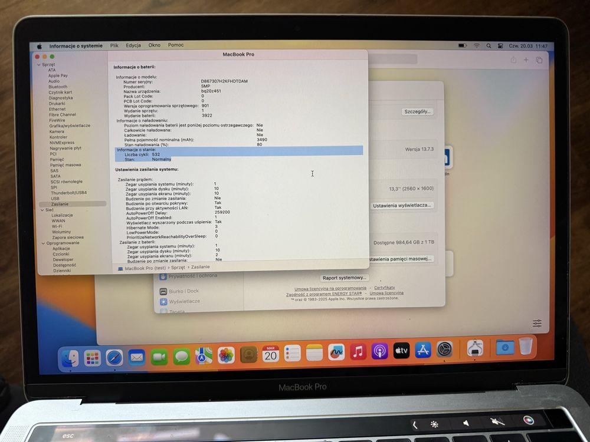This screenshot has height=442, width=590.
Task: Collapse the Oprogramowanie tree section
Action: point(43,243)
